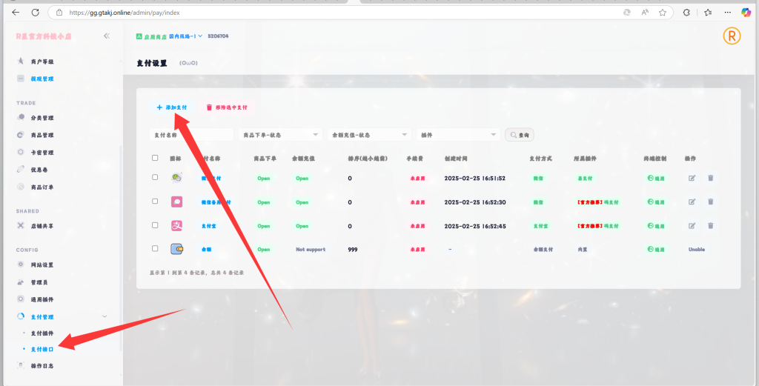This screenshot has height=386, width=759.
Task: Open 支付插件 in the sidebar menu
Action: [43, 333]
